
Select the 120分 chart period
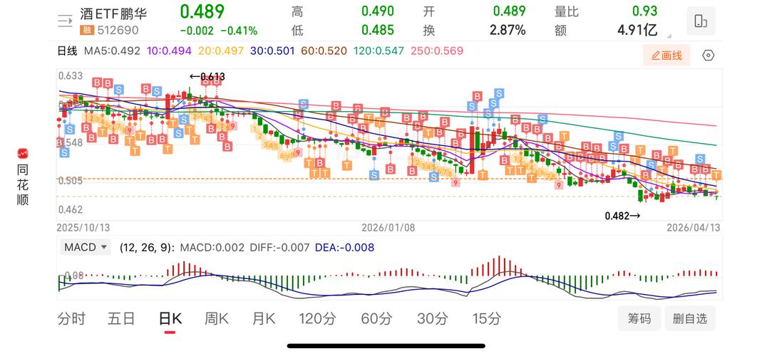(317, 319)
